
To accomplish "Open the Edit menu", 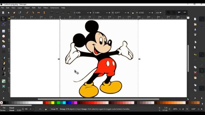I will pos(8,8).
